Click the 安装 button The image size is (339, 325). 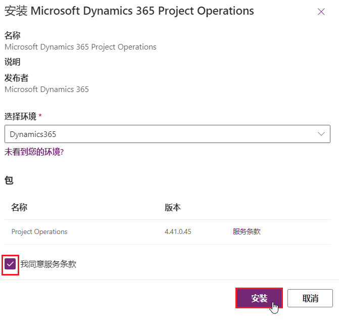pyautogui.click(x=259, y=298)
